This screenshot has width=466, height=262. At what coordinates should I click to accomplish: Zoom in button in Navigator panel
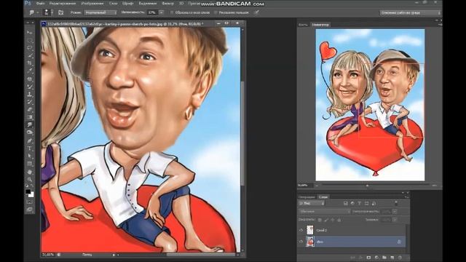point(434,186)
